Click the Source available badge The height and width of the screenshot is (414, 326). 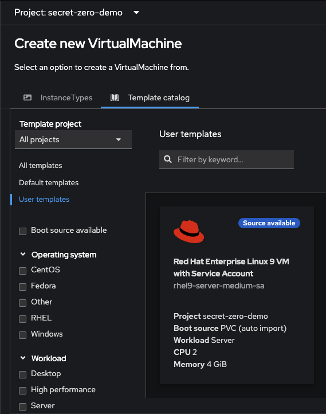(269, 223)
